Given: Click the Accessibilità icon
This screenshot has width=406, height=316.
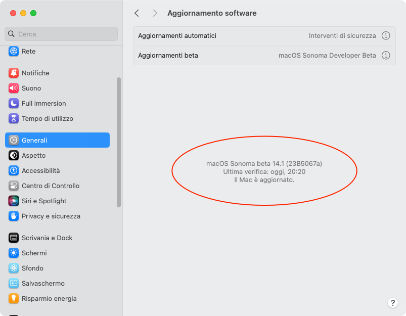Looking at the screenshot, I should (x=14, y=170).
